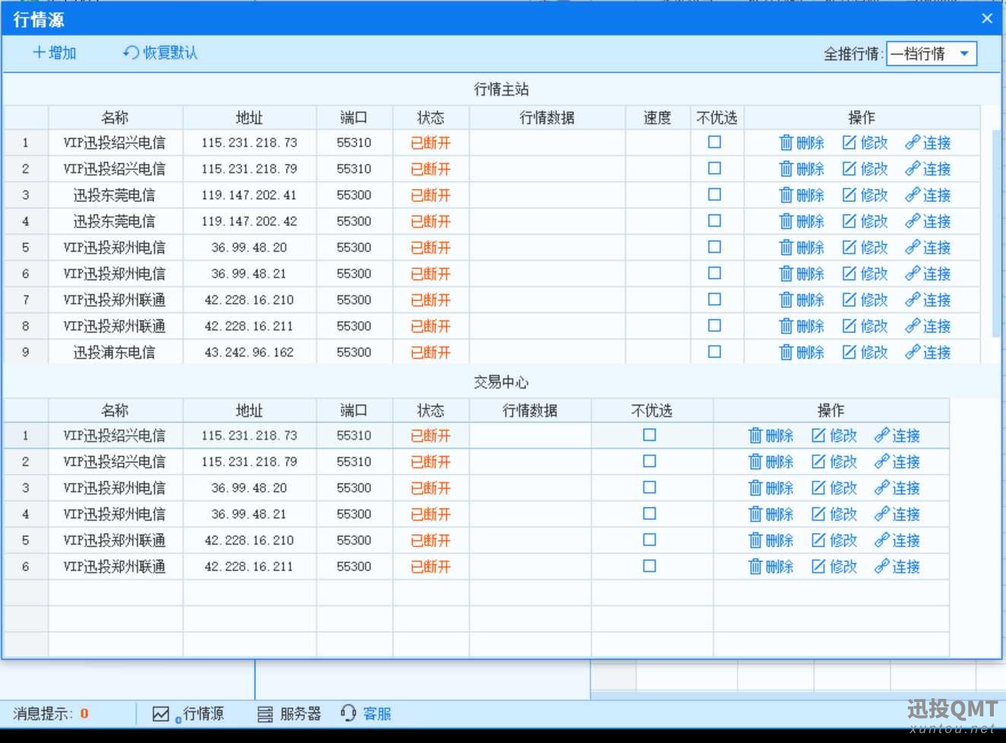Open the 全推行情 一档行情 dropdown
The image size is (1006, 743).
click(931, 54)
